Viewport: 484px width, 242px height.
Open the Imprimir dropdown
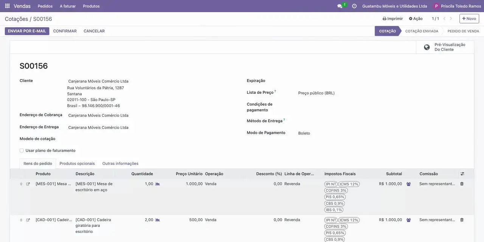[x=392, y=19]
